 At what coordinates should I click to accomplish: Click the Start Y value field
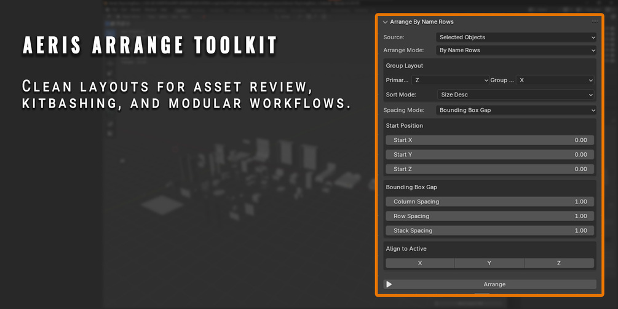tap(490, 155)
